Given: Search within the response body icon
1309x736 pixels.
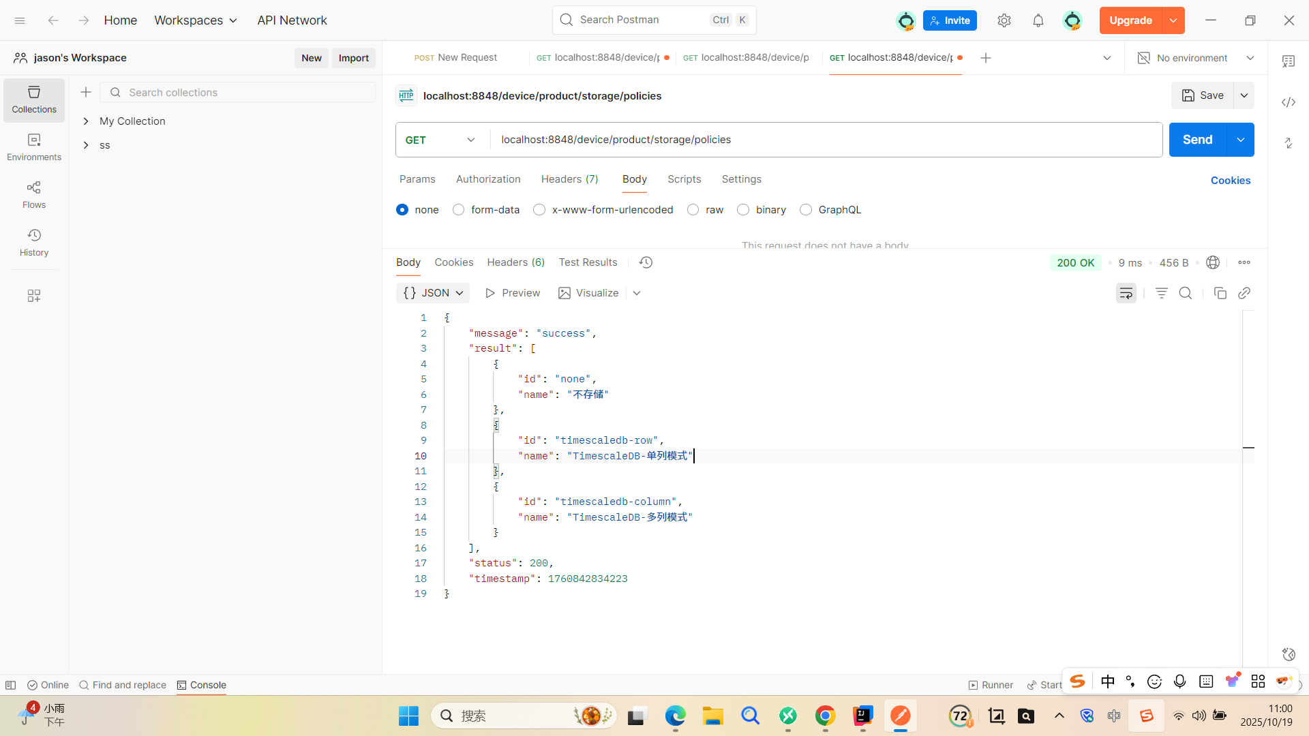Looking at the screenshot, I should [x=1186, y=293].
